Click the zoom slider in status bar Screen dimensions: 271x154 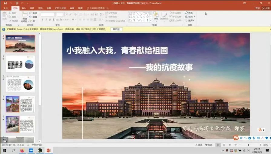pyautogui.click(x=249, y=145)
